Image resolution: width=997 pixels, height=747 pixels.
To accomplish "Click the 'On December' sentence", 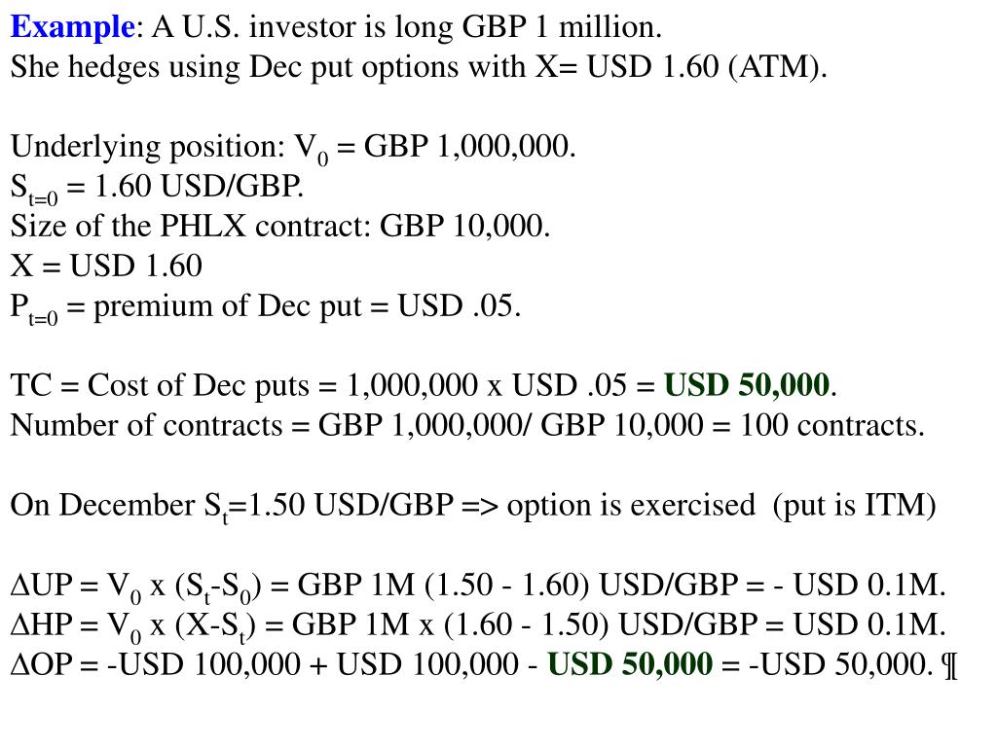I will pyautogui.click(x=473, y=506).
